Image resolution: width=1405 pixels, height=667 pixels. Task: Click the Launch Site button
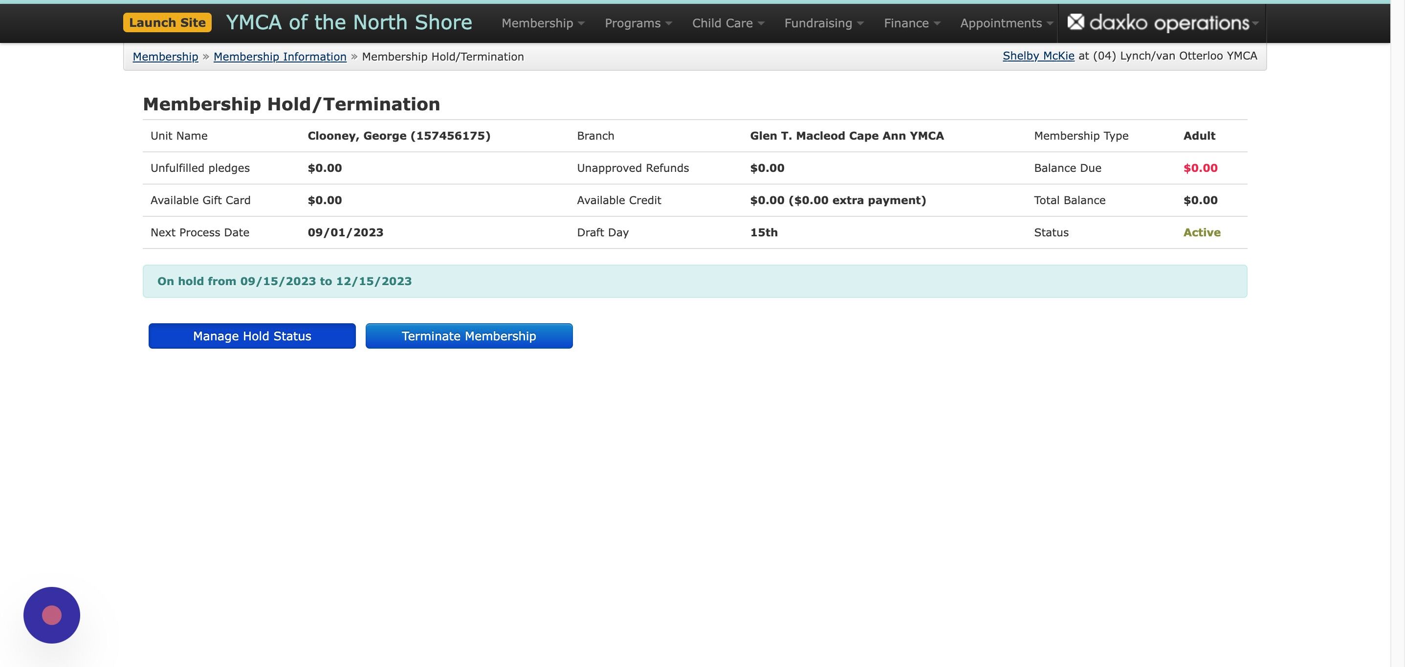[167, 22]
